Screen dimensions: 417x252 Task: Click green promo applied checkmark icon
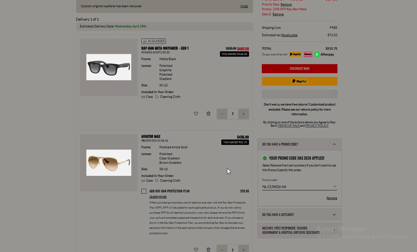pos(265,158)
